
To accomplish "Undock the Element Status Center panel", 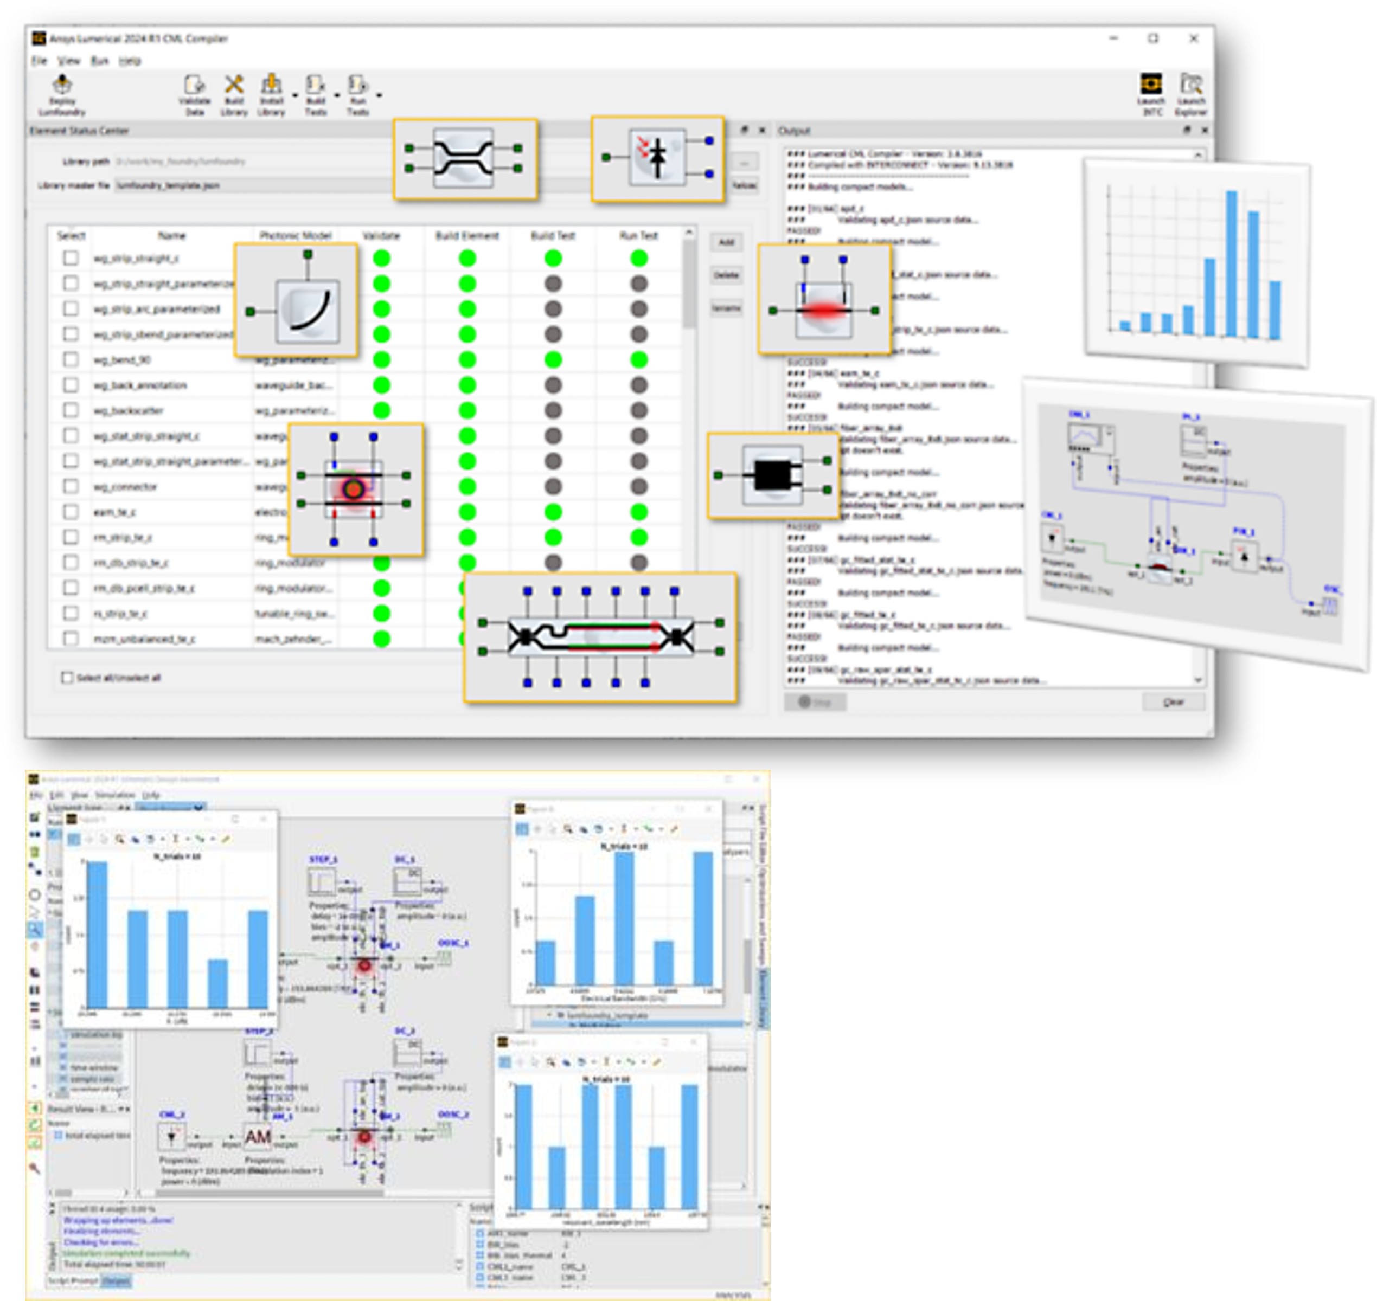I will (744, 130).
